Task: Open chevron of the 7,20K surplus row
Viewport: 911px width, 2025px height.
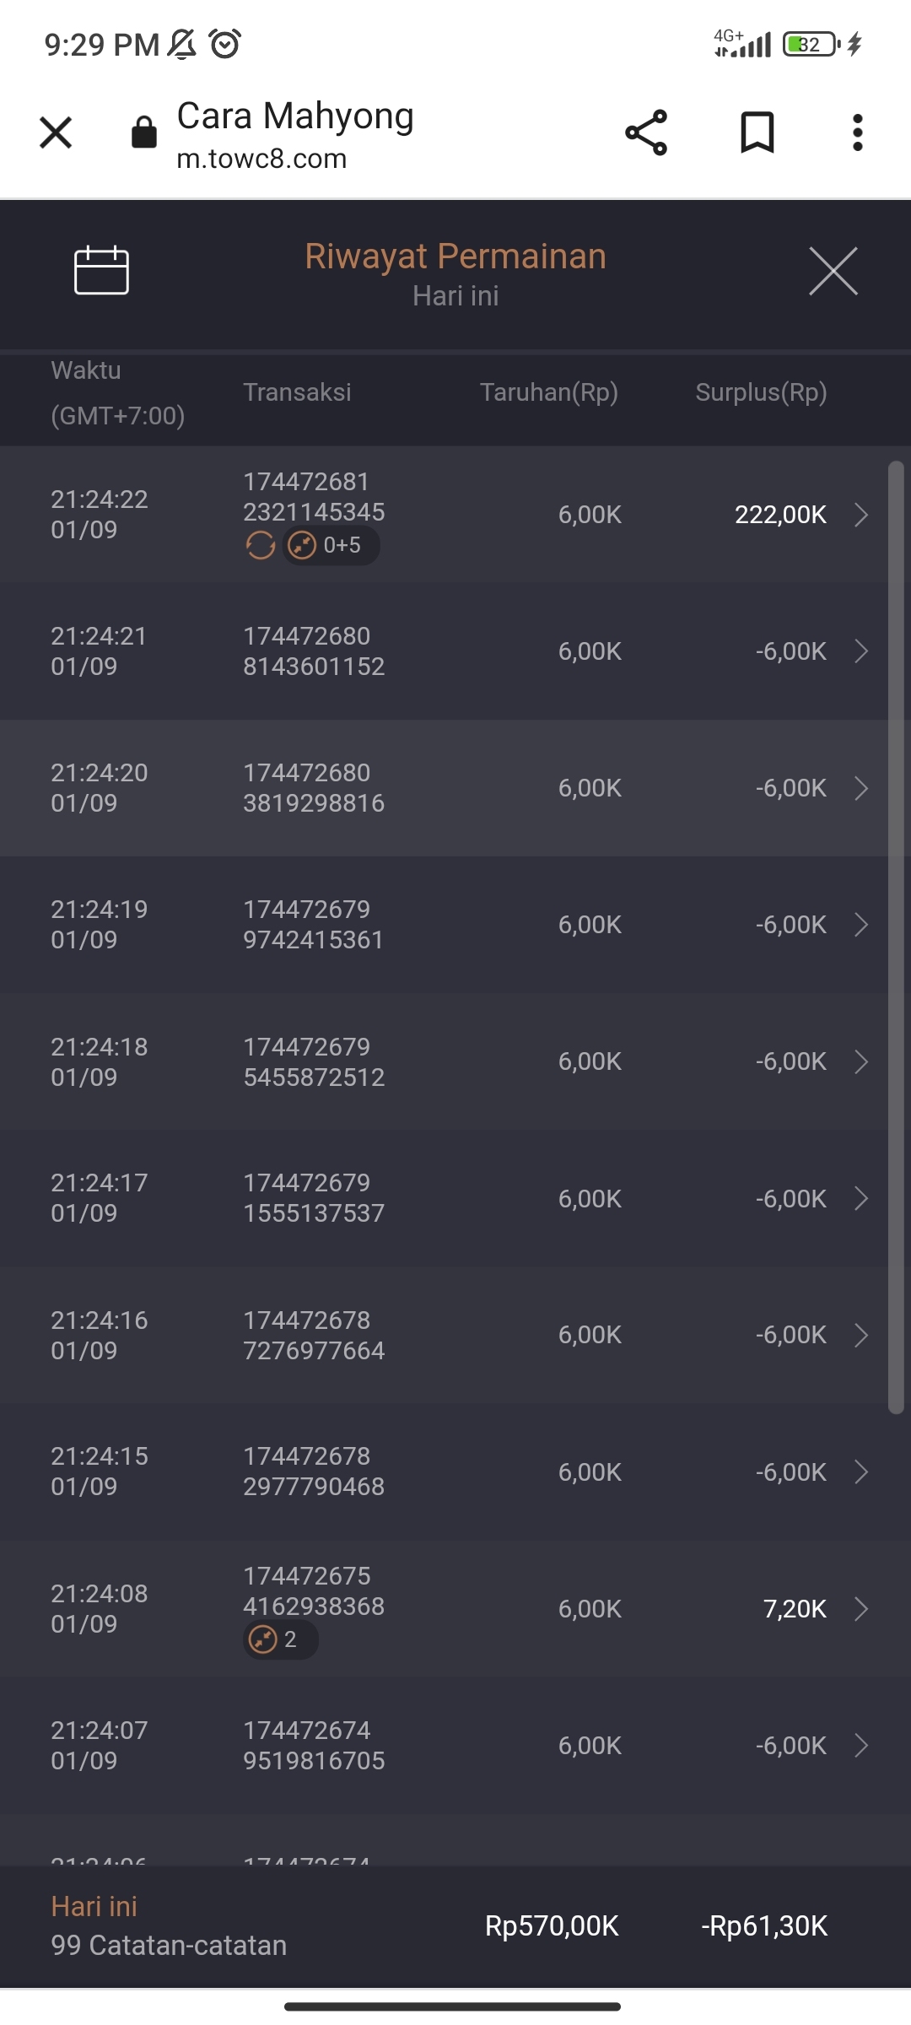Action: tap(860, 1609)
